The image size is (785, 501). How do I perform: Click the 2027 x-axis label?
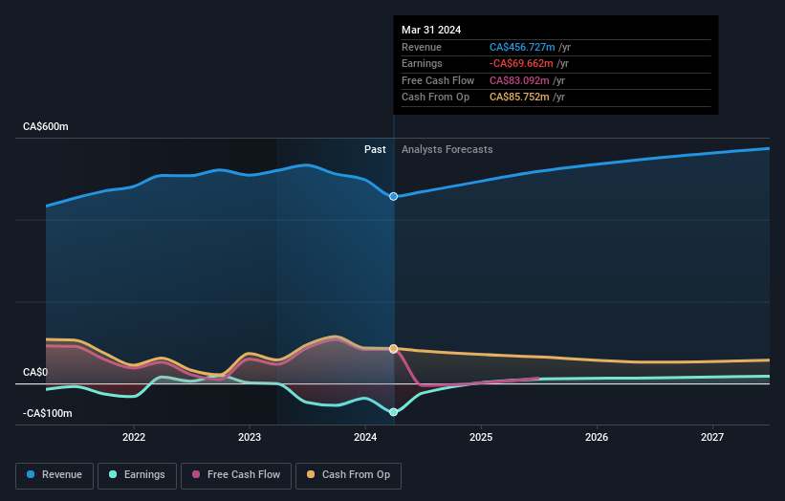click(x=712, y=438)
